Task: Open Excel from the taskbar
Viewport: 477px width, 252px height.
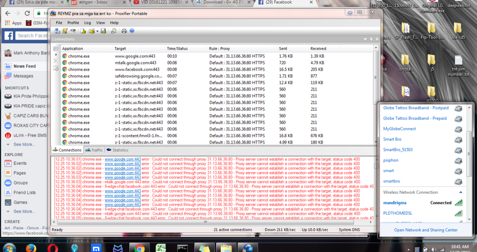Action: (x=161, y=248)
